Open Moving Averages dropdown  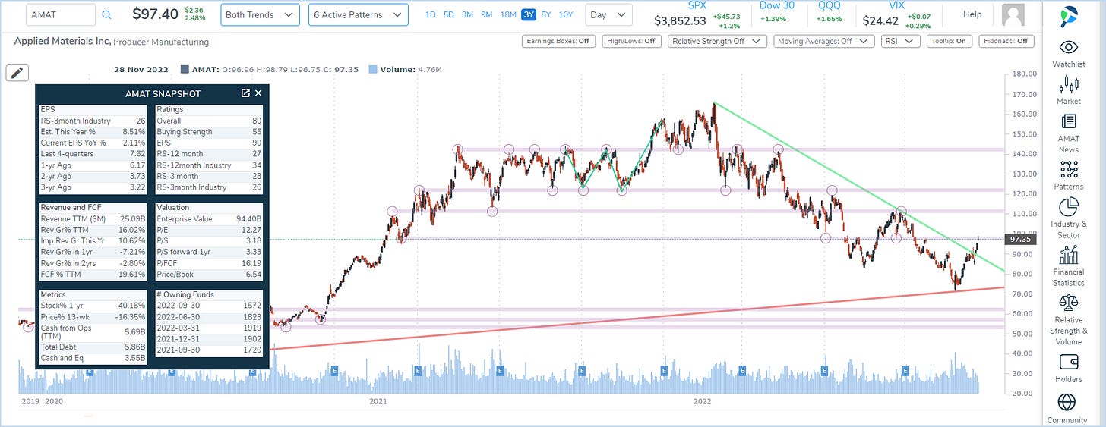pyautogui.click(x=823, y=41)
